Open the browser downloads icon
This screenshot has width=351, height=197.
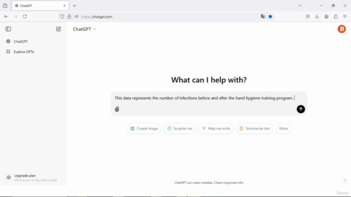(317, 16)
